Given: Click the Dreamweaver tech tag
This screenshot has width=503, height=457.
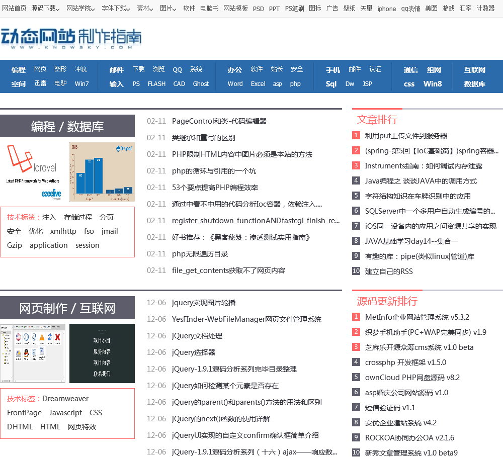Looking at the screenshot, I should coord(65,399).
